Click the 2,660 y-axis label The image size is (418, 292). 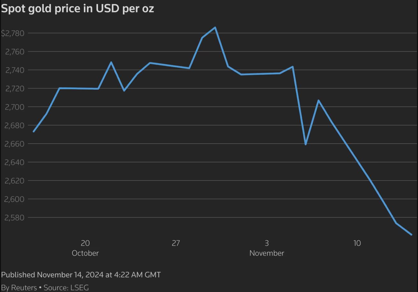[12, 144]
